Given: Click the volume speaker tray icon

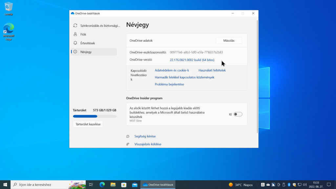Looking at the screenshot, I should (x=305, y=184).
